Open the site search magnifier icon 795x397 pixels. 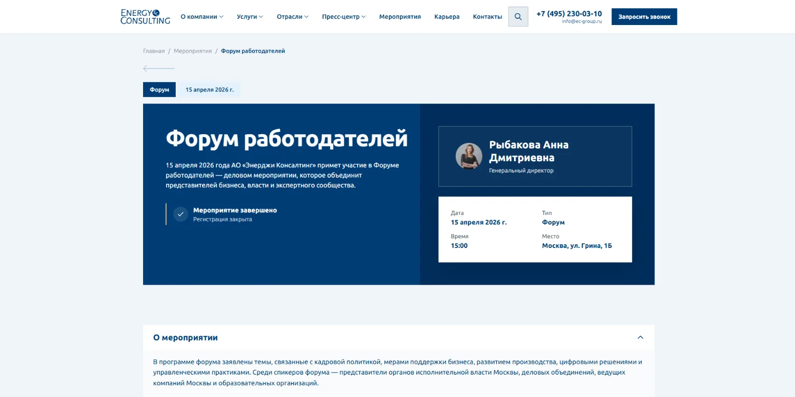(518, 17)
